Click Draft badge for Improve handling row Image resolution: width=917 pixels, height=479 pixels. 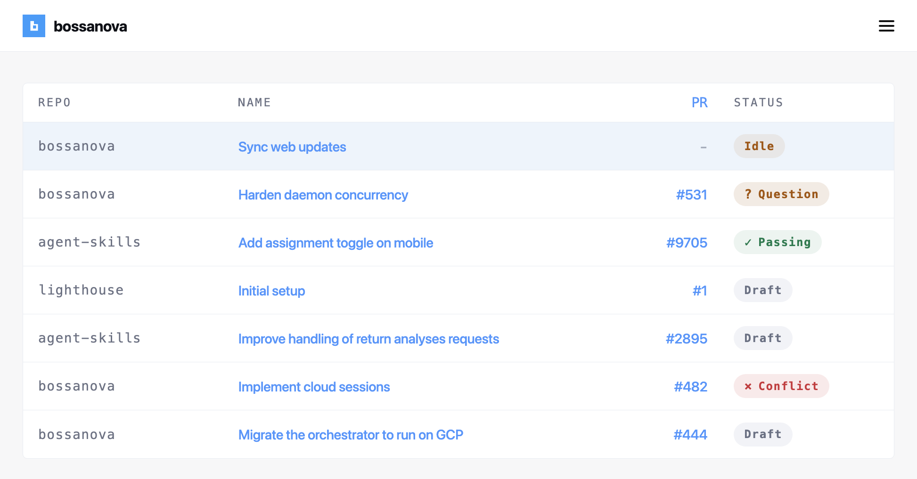pos(763,338)
